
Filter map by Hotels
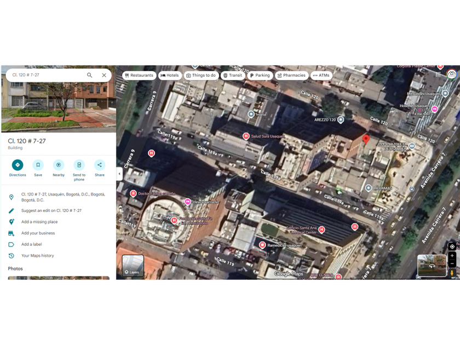(x=170, y=76)
